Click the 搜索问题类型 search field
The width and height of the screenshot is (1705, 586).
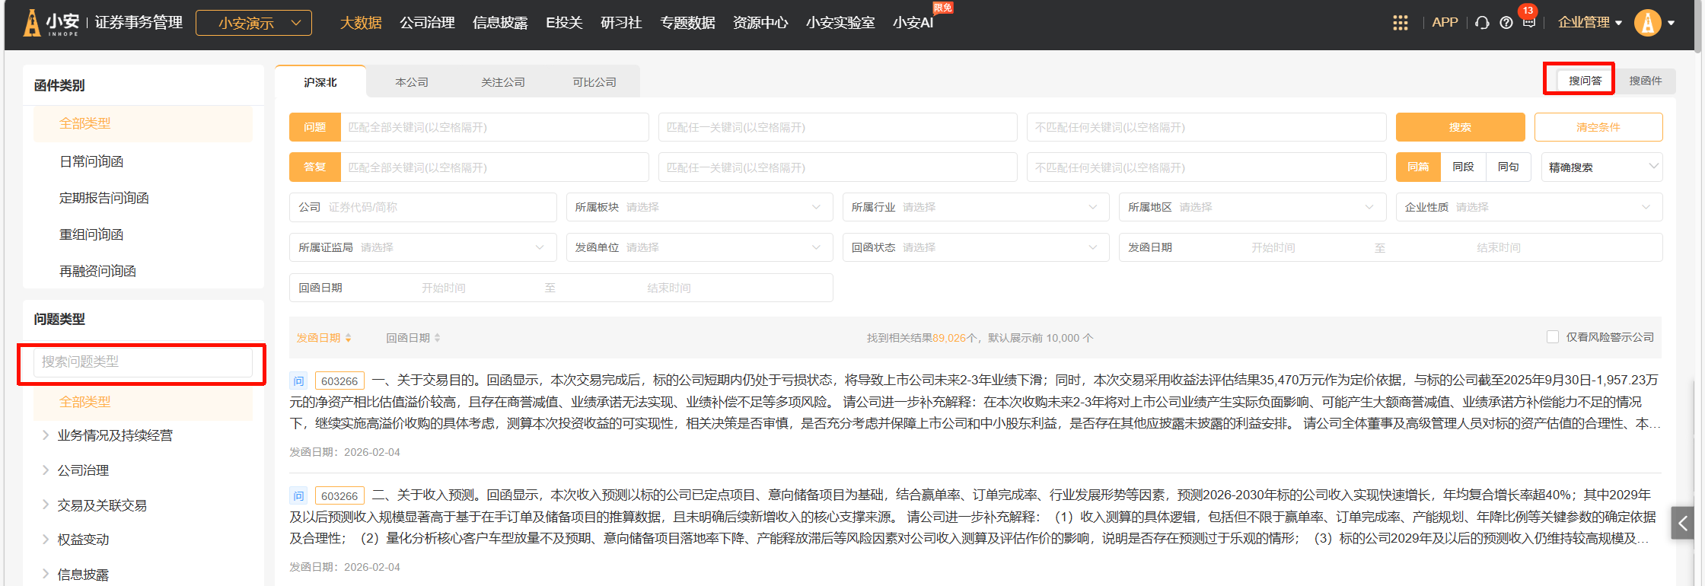tap(142, 361)
